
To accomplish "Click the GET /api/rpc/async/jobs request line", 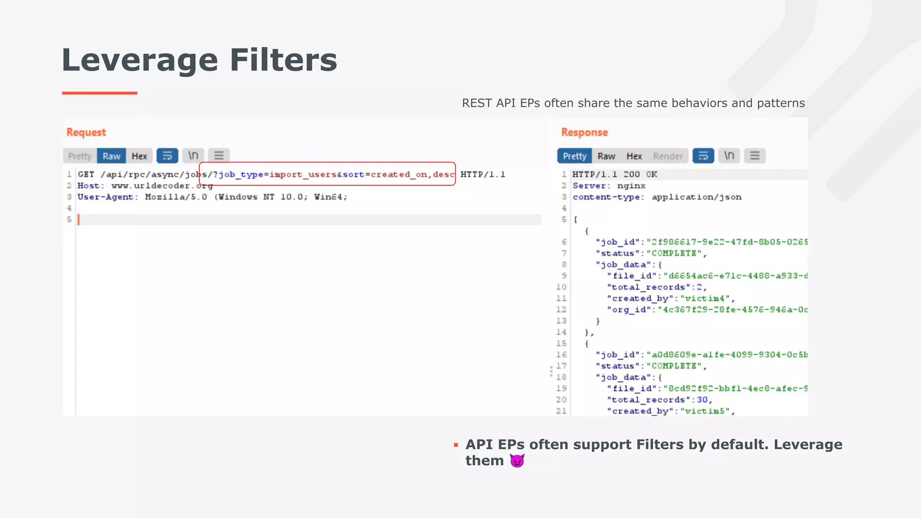I will [x=291, y=174].
